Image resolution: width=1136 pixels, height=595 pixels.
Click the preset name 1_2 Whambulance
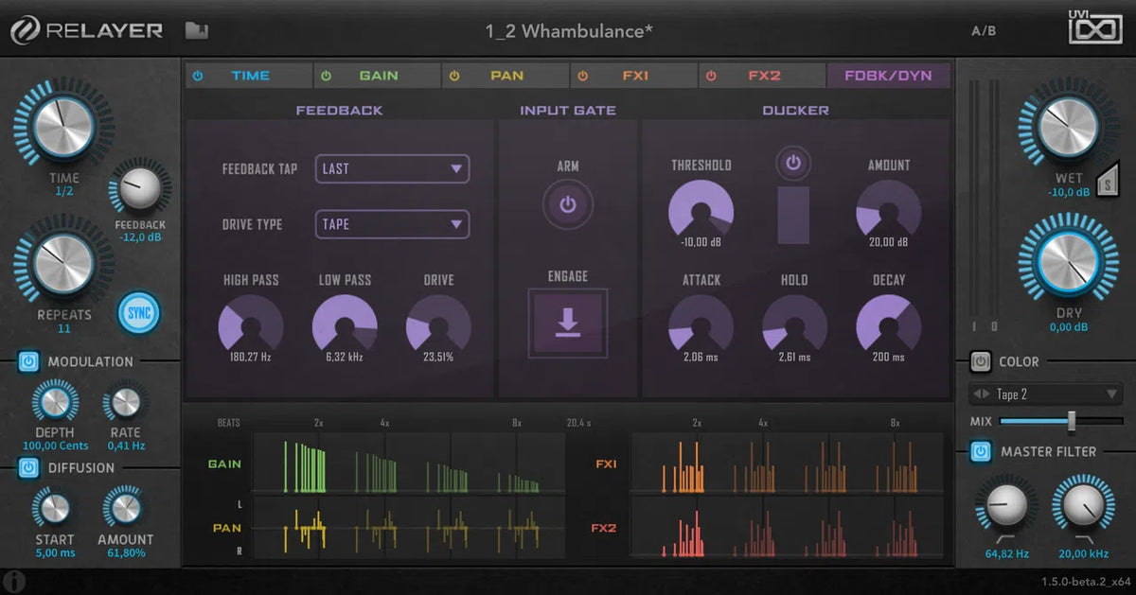tap(568, 31)
